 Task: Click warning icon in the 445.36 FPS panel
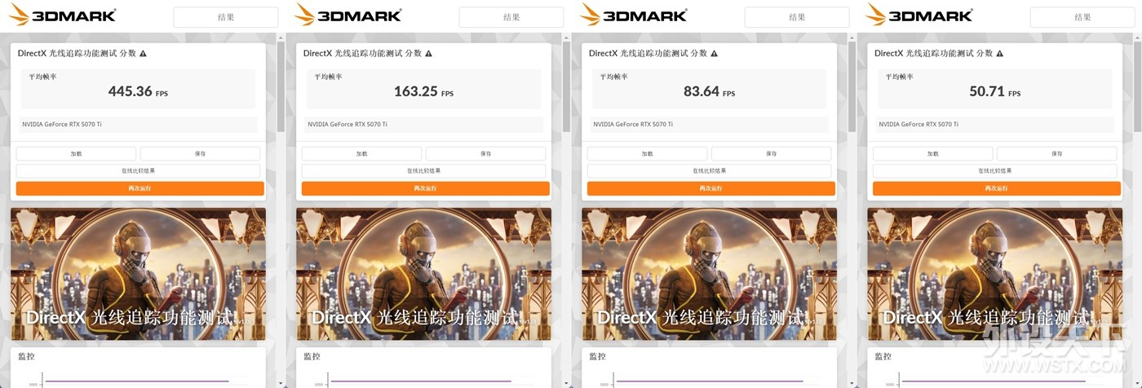(144, 54)
